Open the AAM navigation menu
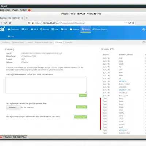The width and height of the screenshot is (146, 146). coord(55,29)
